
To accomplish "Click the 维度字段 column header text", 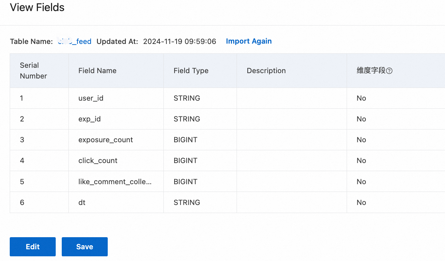I will pos(371,71).
